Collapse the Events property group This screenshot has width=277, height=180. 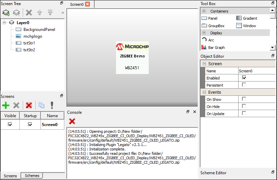[204, 92]
